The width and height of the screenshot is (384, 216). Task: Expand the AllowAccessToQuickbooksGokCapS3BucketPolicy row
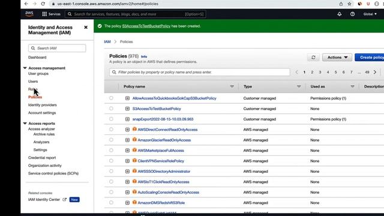[x=127, y=98]
